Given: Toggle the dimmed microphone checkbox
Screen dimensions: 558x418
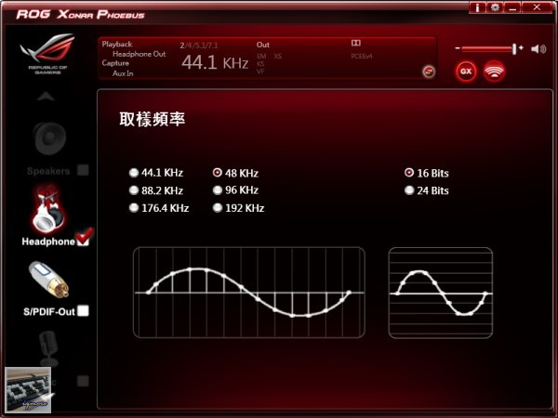Looking at the screenshot, I should click(x=83, y=381).
